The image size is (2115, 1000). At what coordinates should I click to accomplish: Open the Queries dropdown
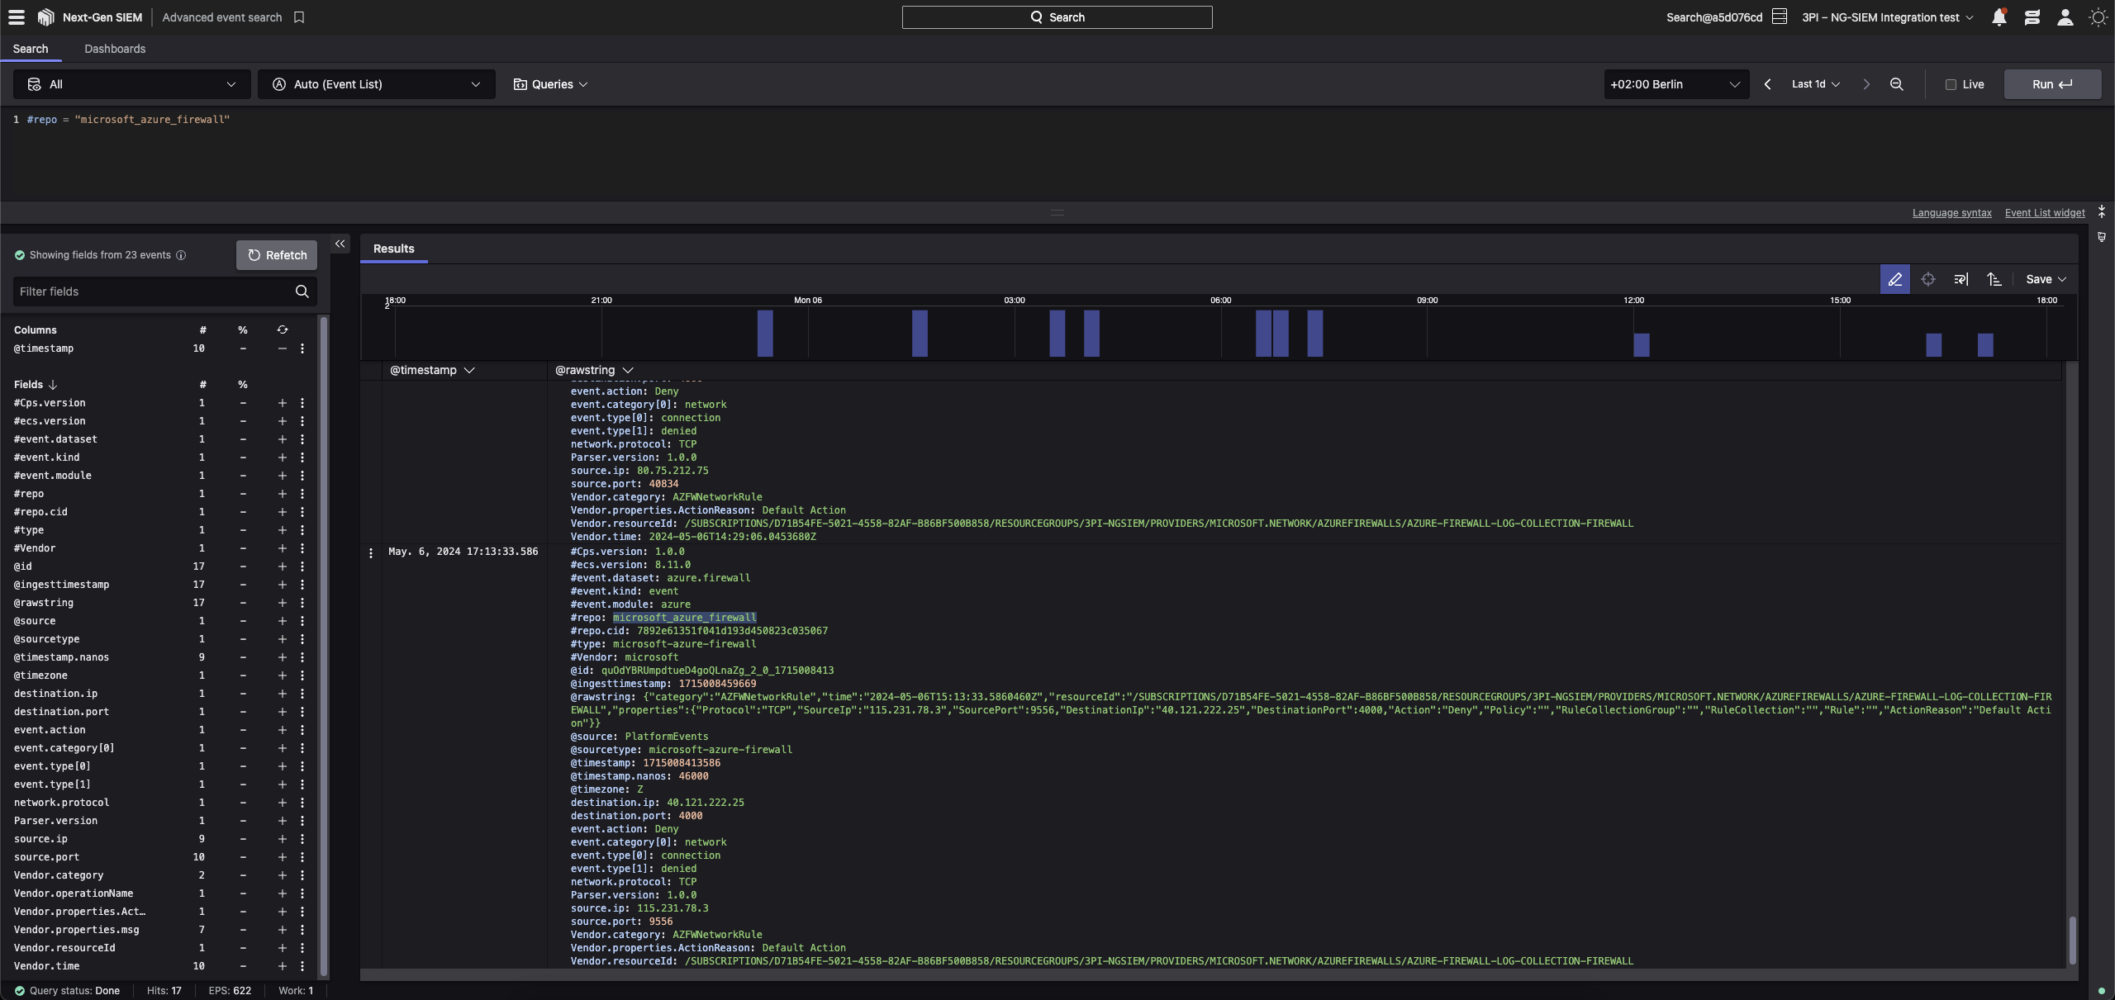pos(551,84)
